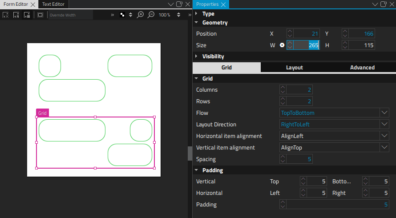This screenshot has width=396, height=218.
Task: Decrease the overall Padding value
Action: 283,207
